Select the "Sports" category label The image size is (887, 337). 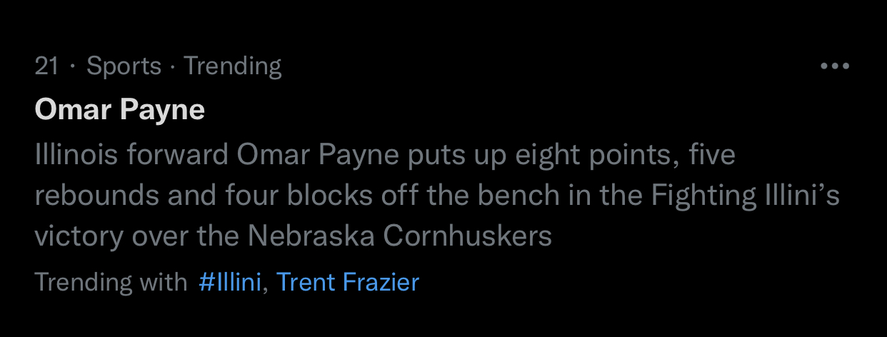[124, 66]
